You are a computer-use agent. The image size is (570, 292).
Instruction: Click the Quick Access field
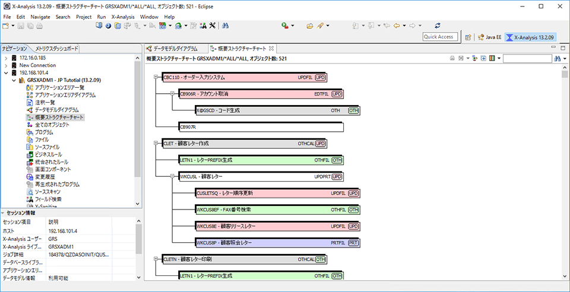point(440,37)
